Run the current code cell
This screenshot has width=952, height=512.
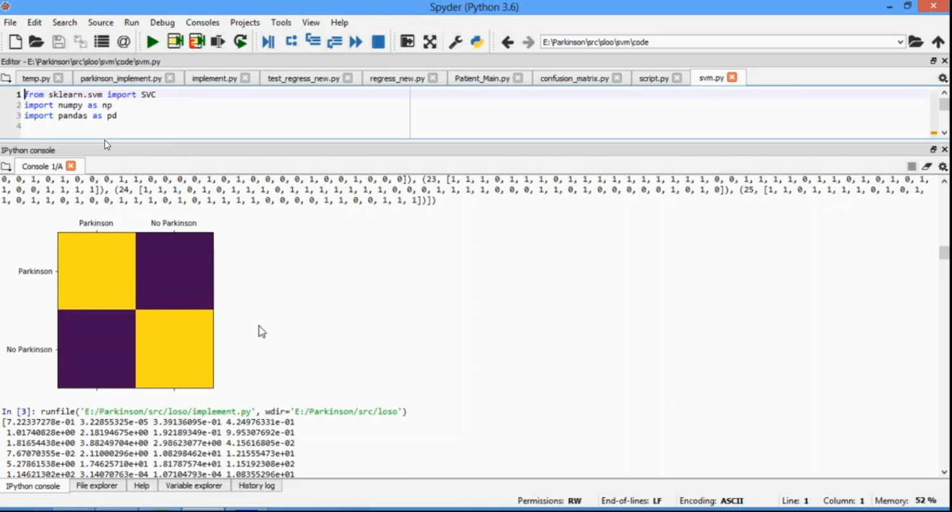tap(175, 41)
